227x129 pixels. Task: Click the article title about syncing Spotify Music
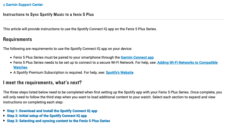coord(48,14)
